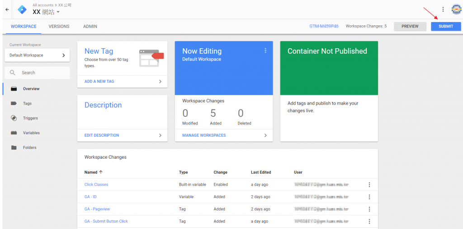
Task: Click the Added count of 5
Action: click(213, 113)
